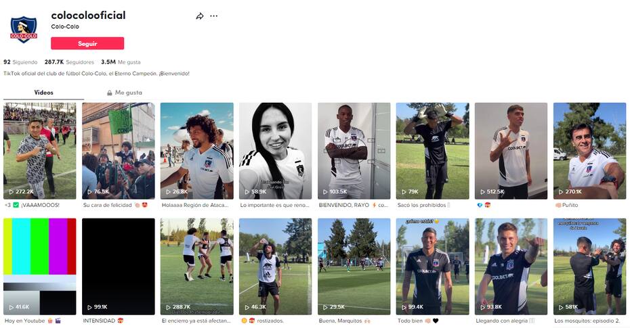The image size is (630, 328).
Task: Open the black INTENSIDAD video thumbnail
Action: [x=118, y=266]
